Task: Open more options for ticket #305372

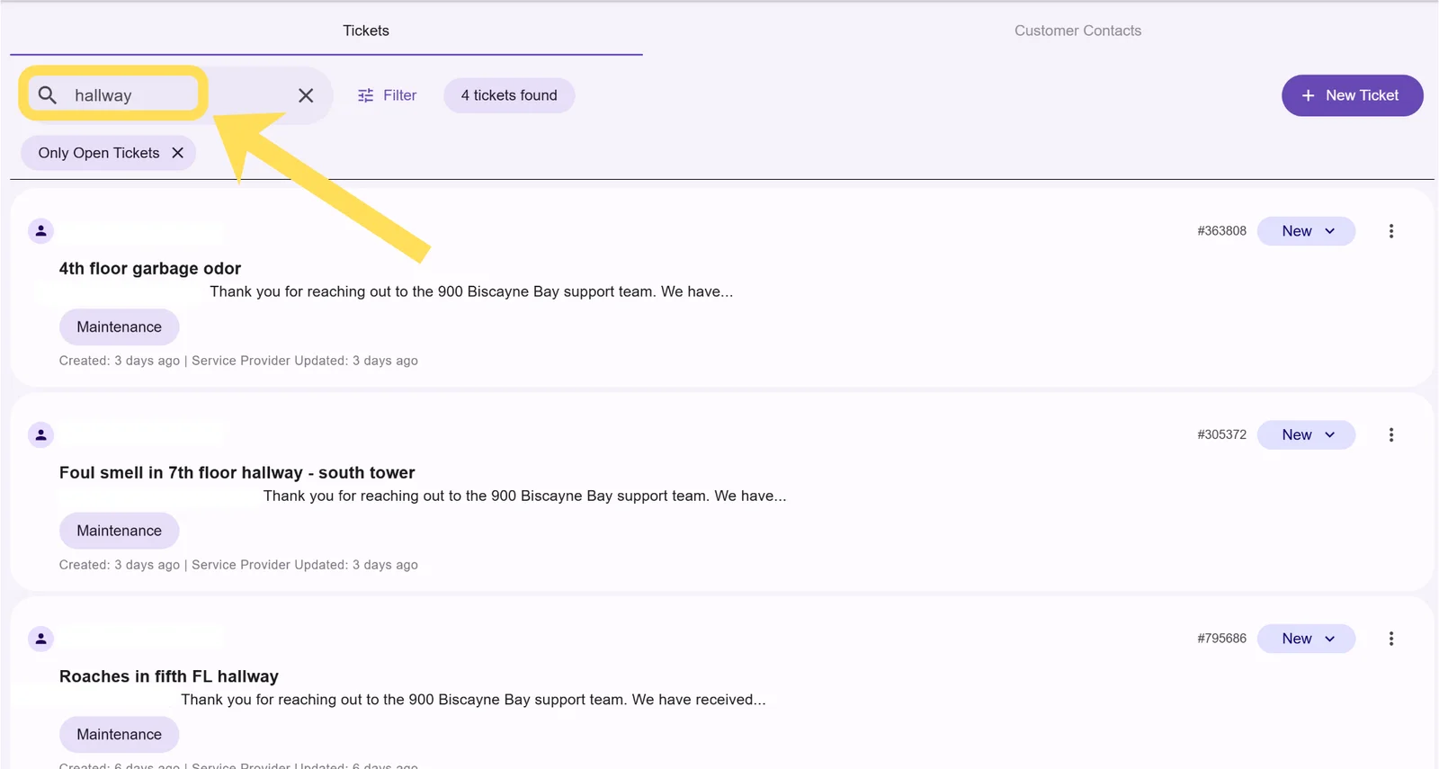Action: [x=1391, y=434]
